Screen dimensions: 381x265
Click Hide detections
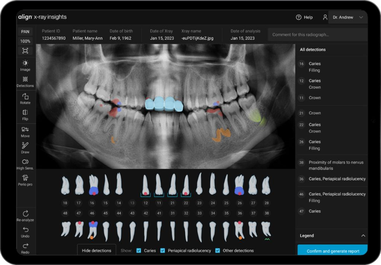(96, 250)
